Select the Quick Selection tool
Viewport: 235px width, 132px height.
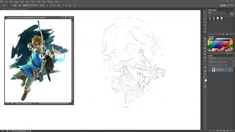click(x=205, y=22)
